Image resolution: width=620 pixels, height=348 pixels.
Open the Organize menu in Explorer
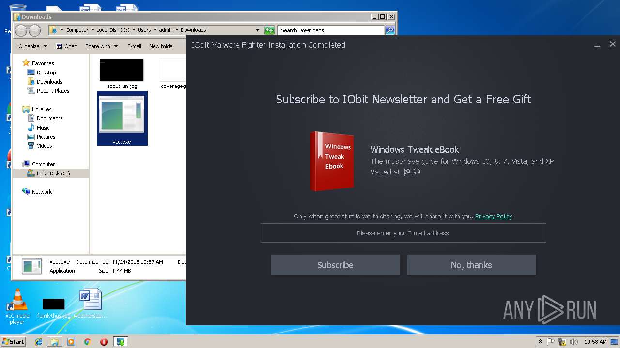tap(32, 46)
